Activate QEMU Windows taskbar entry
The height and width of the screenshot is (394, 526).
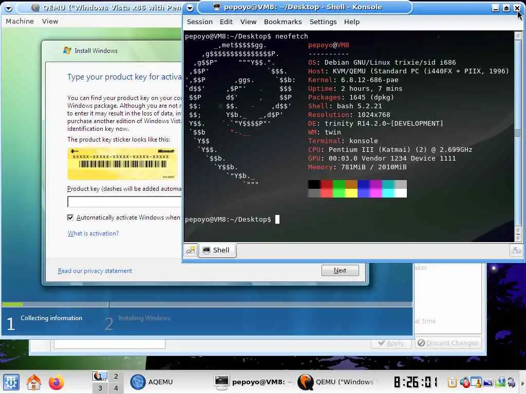[337, 382]
